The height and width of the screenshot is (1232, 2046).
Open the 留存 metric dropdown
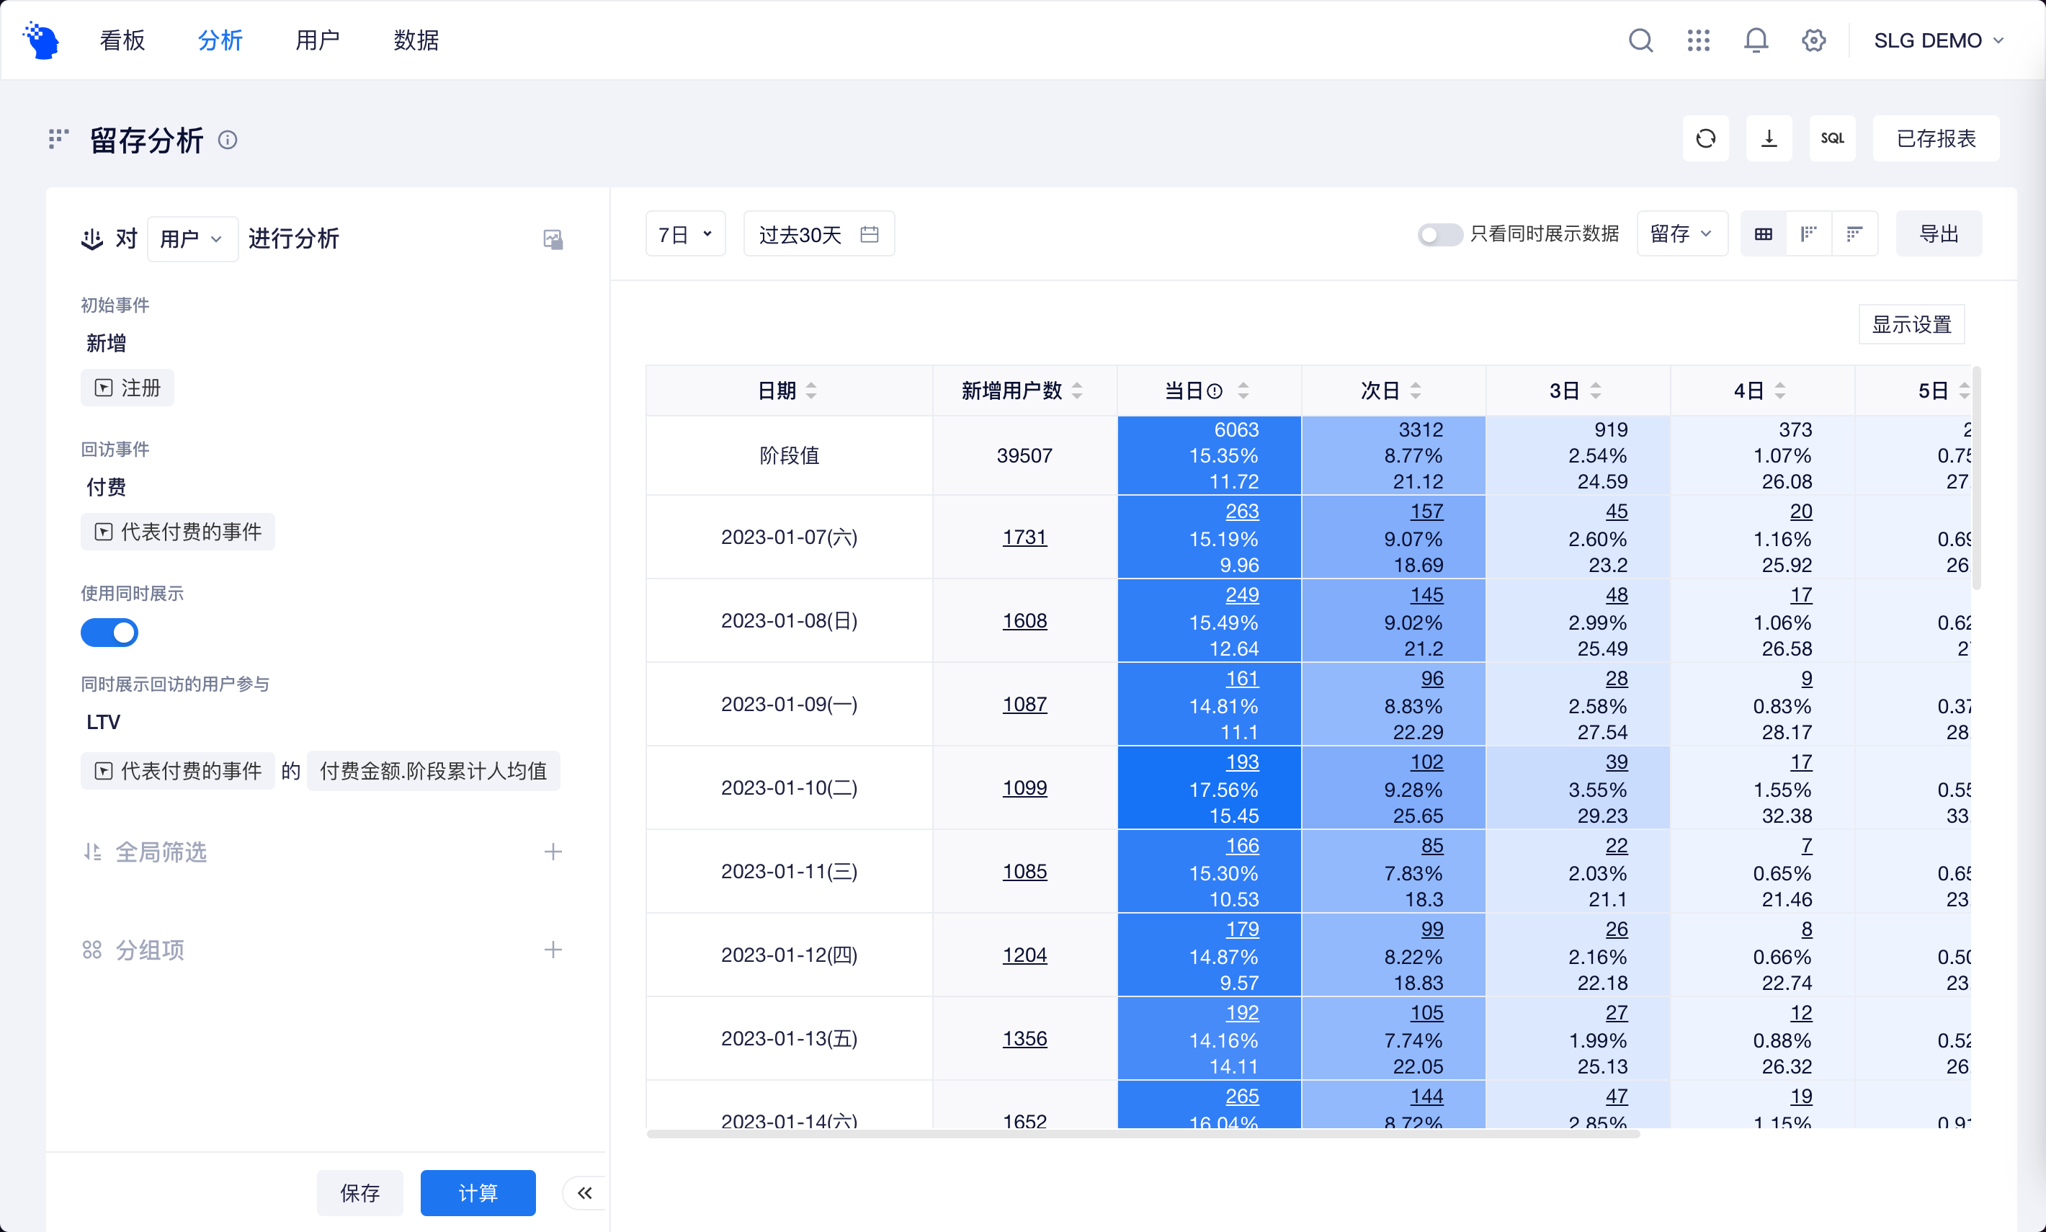(x=1681, y=234)
